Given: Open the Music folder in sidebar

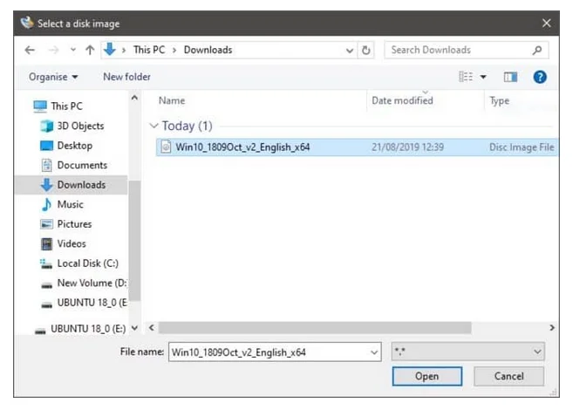Looking at the screenshot, I should pyautogui.click(x=70, y=204).
